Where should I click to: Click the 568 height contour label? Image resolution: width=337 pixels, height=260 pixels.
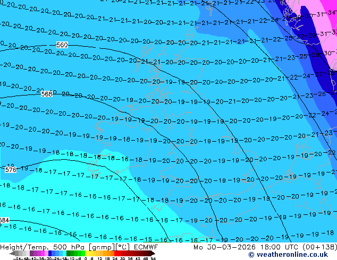[47, 94]
